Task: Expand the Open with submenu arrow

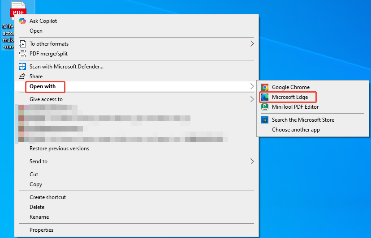Action: coord(252,86)
